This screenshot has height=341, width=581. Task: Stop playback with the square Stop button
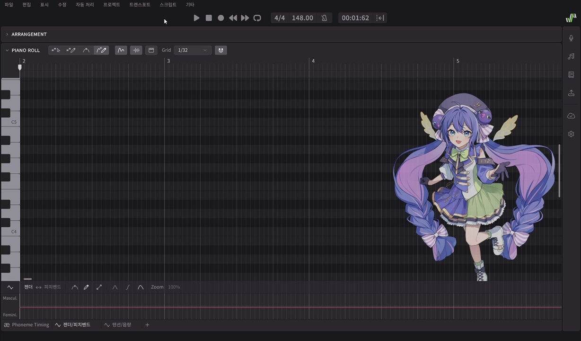(x=209, y=18)
